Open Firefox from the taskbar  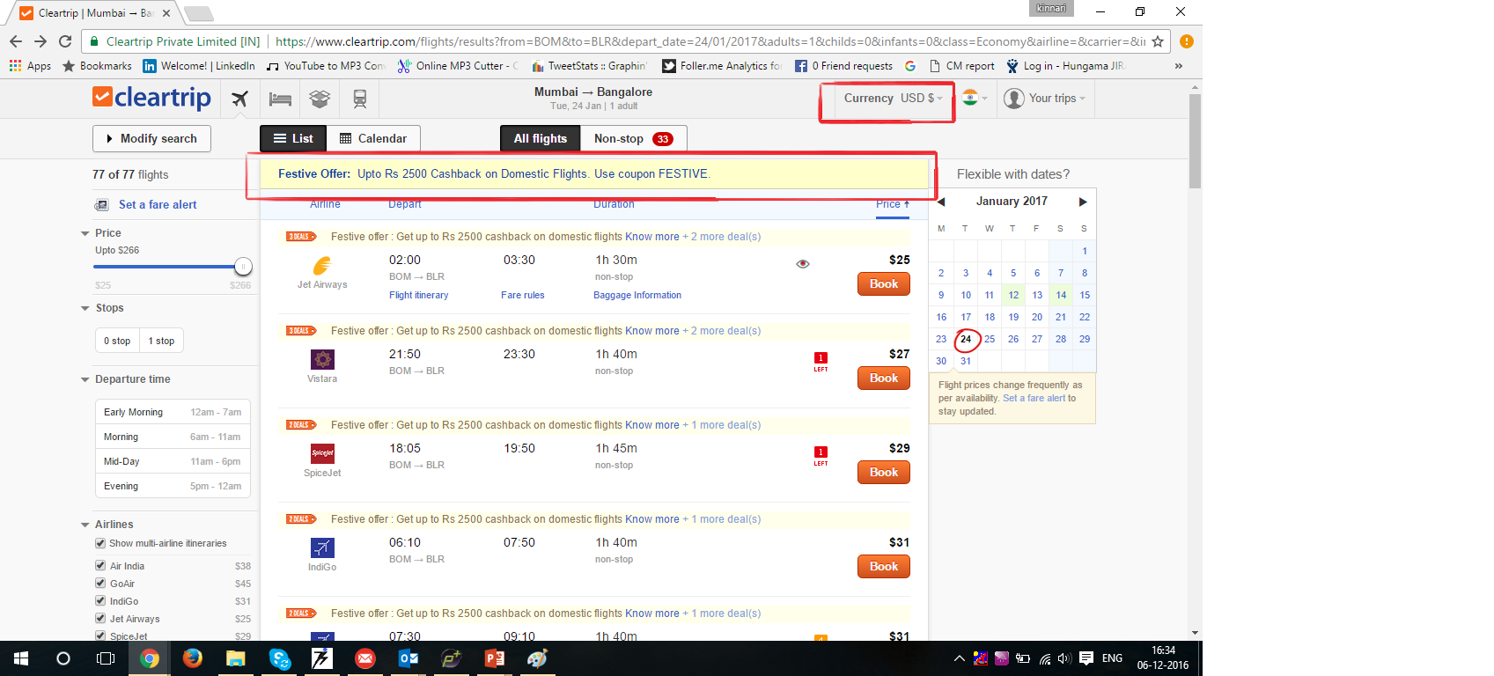(192, 658)
